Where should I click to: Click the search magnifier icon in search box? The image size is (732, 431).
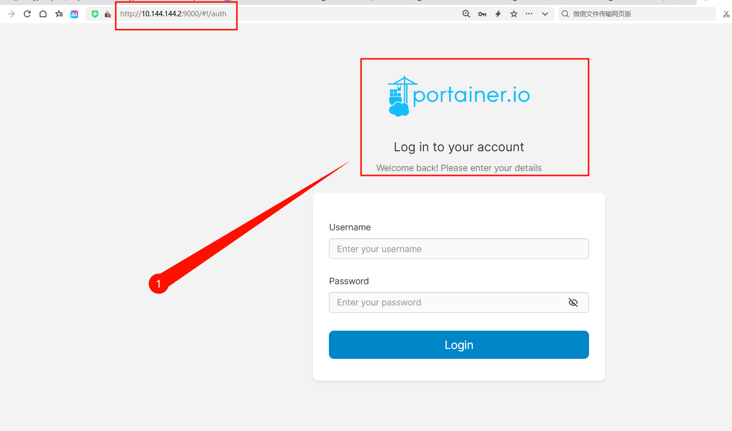565,14
